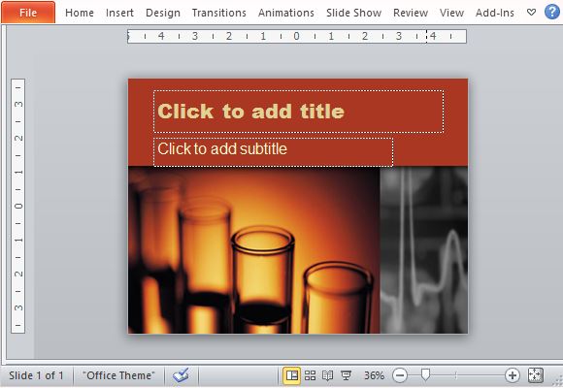Click the vertical ruler
Image resolution: width=563 pixels, height=388 pixels.
click(x=17, y=206)
